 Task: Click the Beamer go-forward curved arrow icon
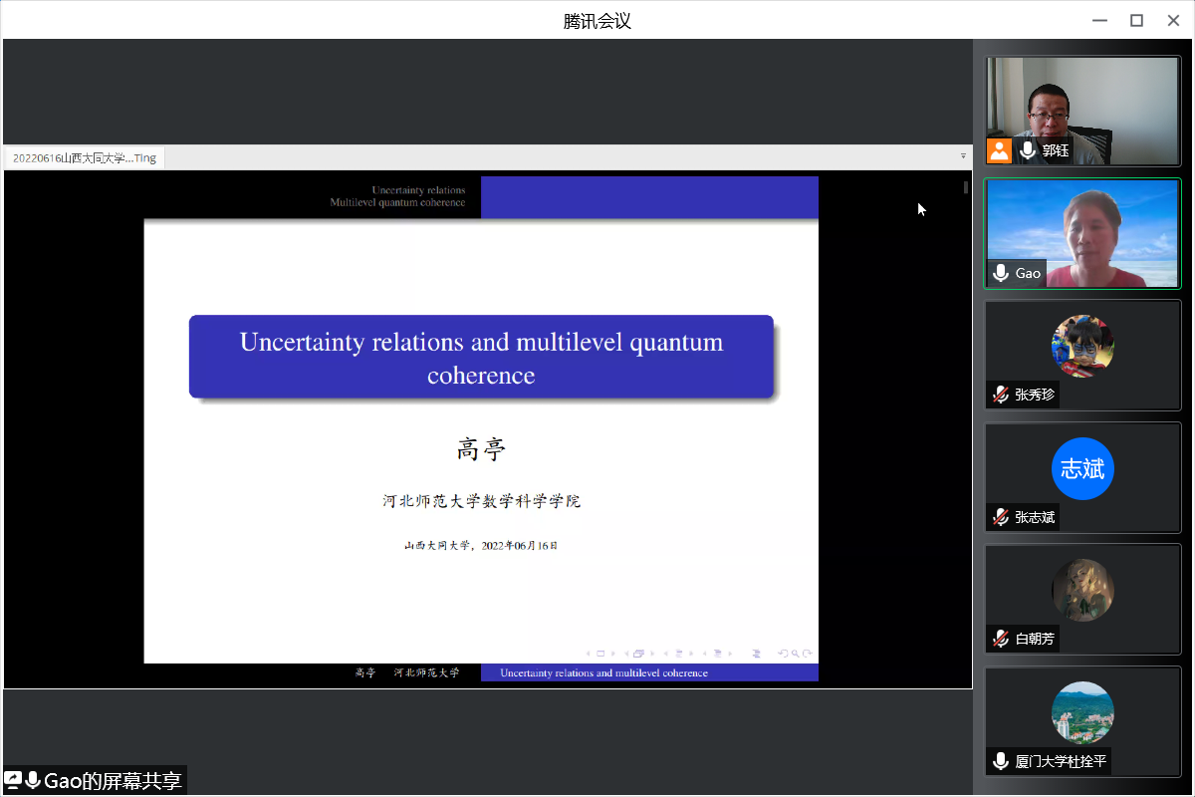808,654
